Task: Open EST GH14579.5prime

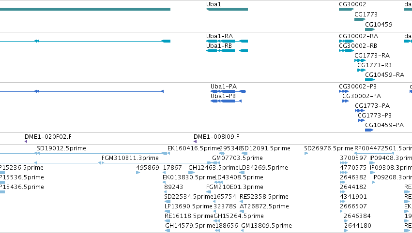Action: [x=190, y=226]
